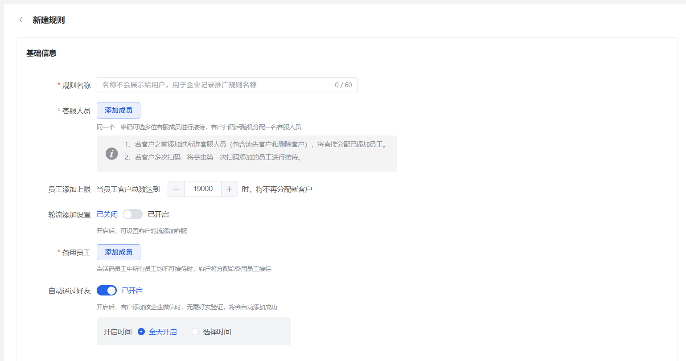Click the info icon in the notice box
This screenshot has width=686, height=361.
click(x=112, y=154)
